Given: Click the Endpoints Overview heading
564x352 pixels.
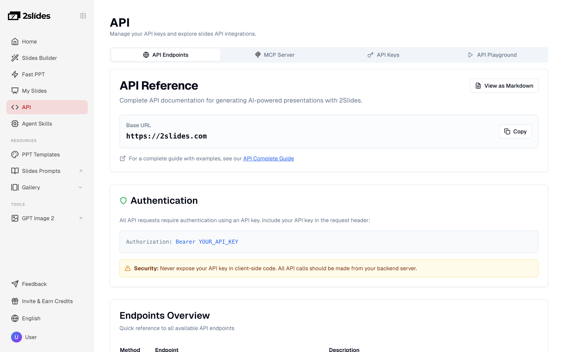Looking at the screenshot, I should click(x=164, y=315).
